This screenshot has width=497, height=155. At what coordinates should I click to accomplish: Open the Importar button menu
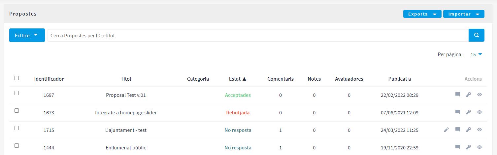coord(463,14)
